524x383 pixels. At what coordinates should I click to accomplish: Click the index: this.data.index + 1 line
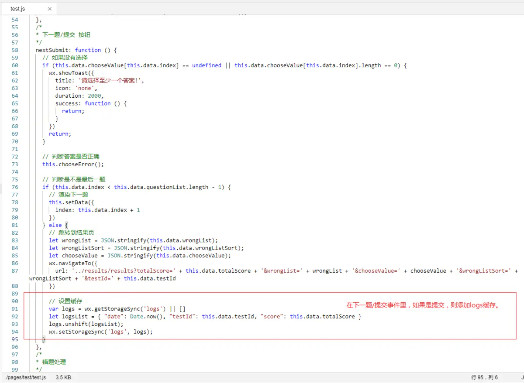[97, 210]
